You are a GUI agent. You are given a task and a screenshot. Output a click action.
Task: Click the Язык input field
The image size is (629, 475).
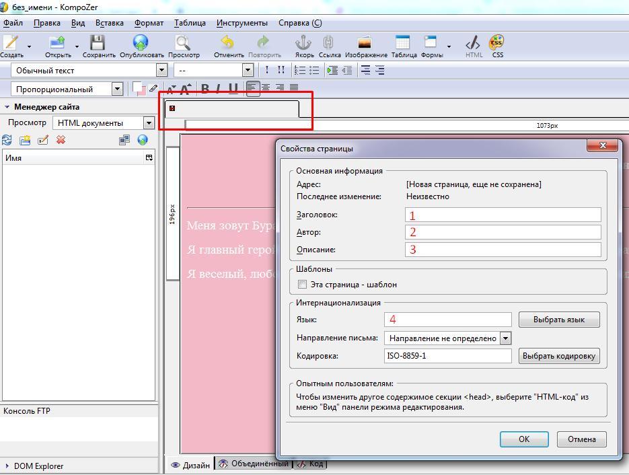[x=447, y=320]
